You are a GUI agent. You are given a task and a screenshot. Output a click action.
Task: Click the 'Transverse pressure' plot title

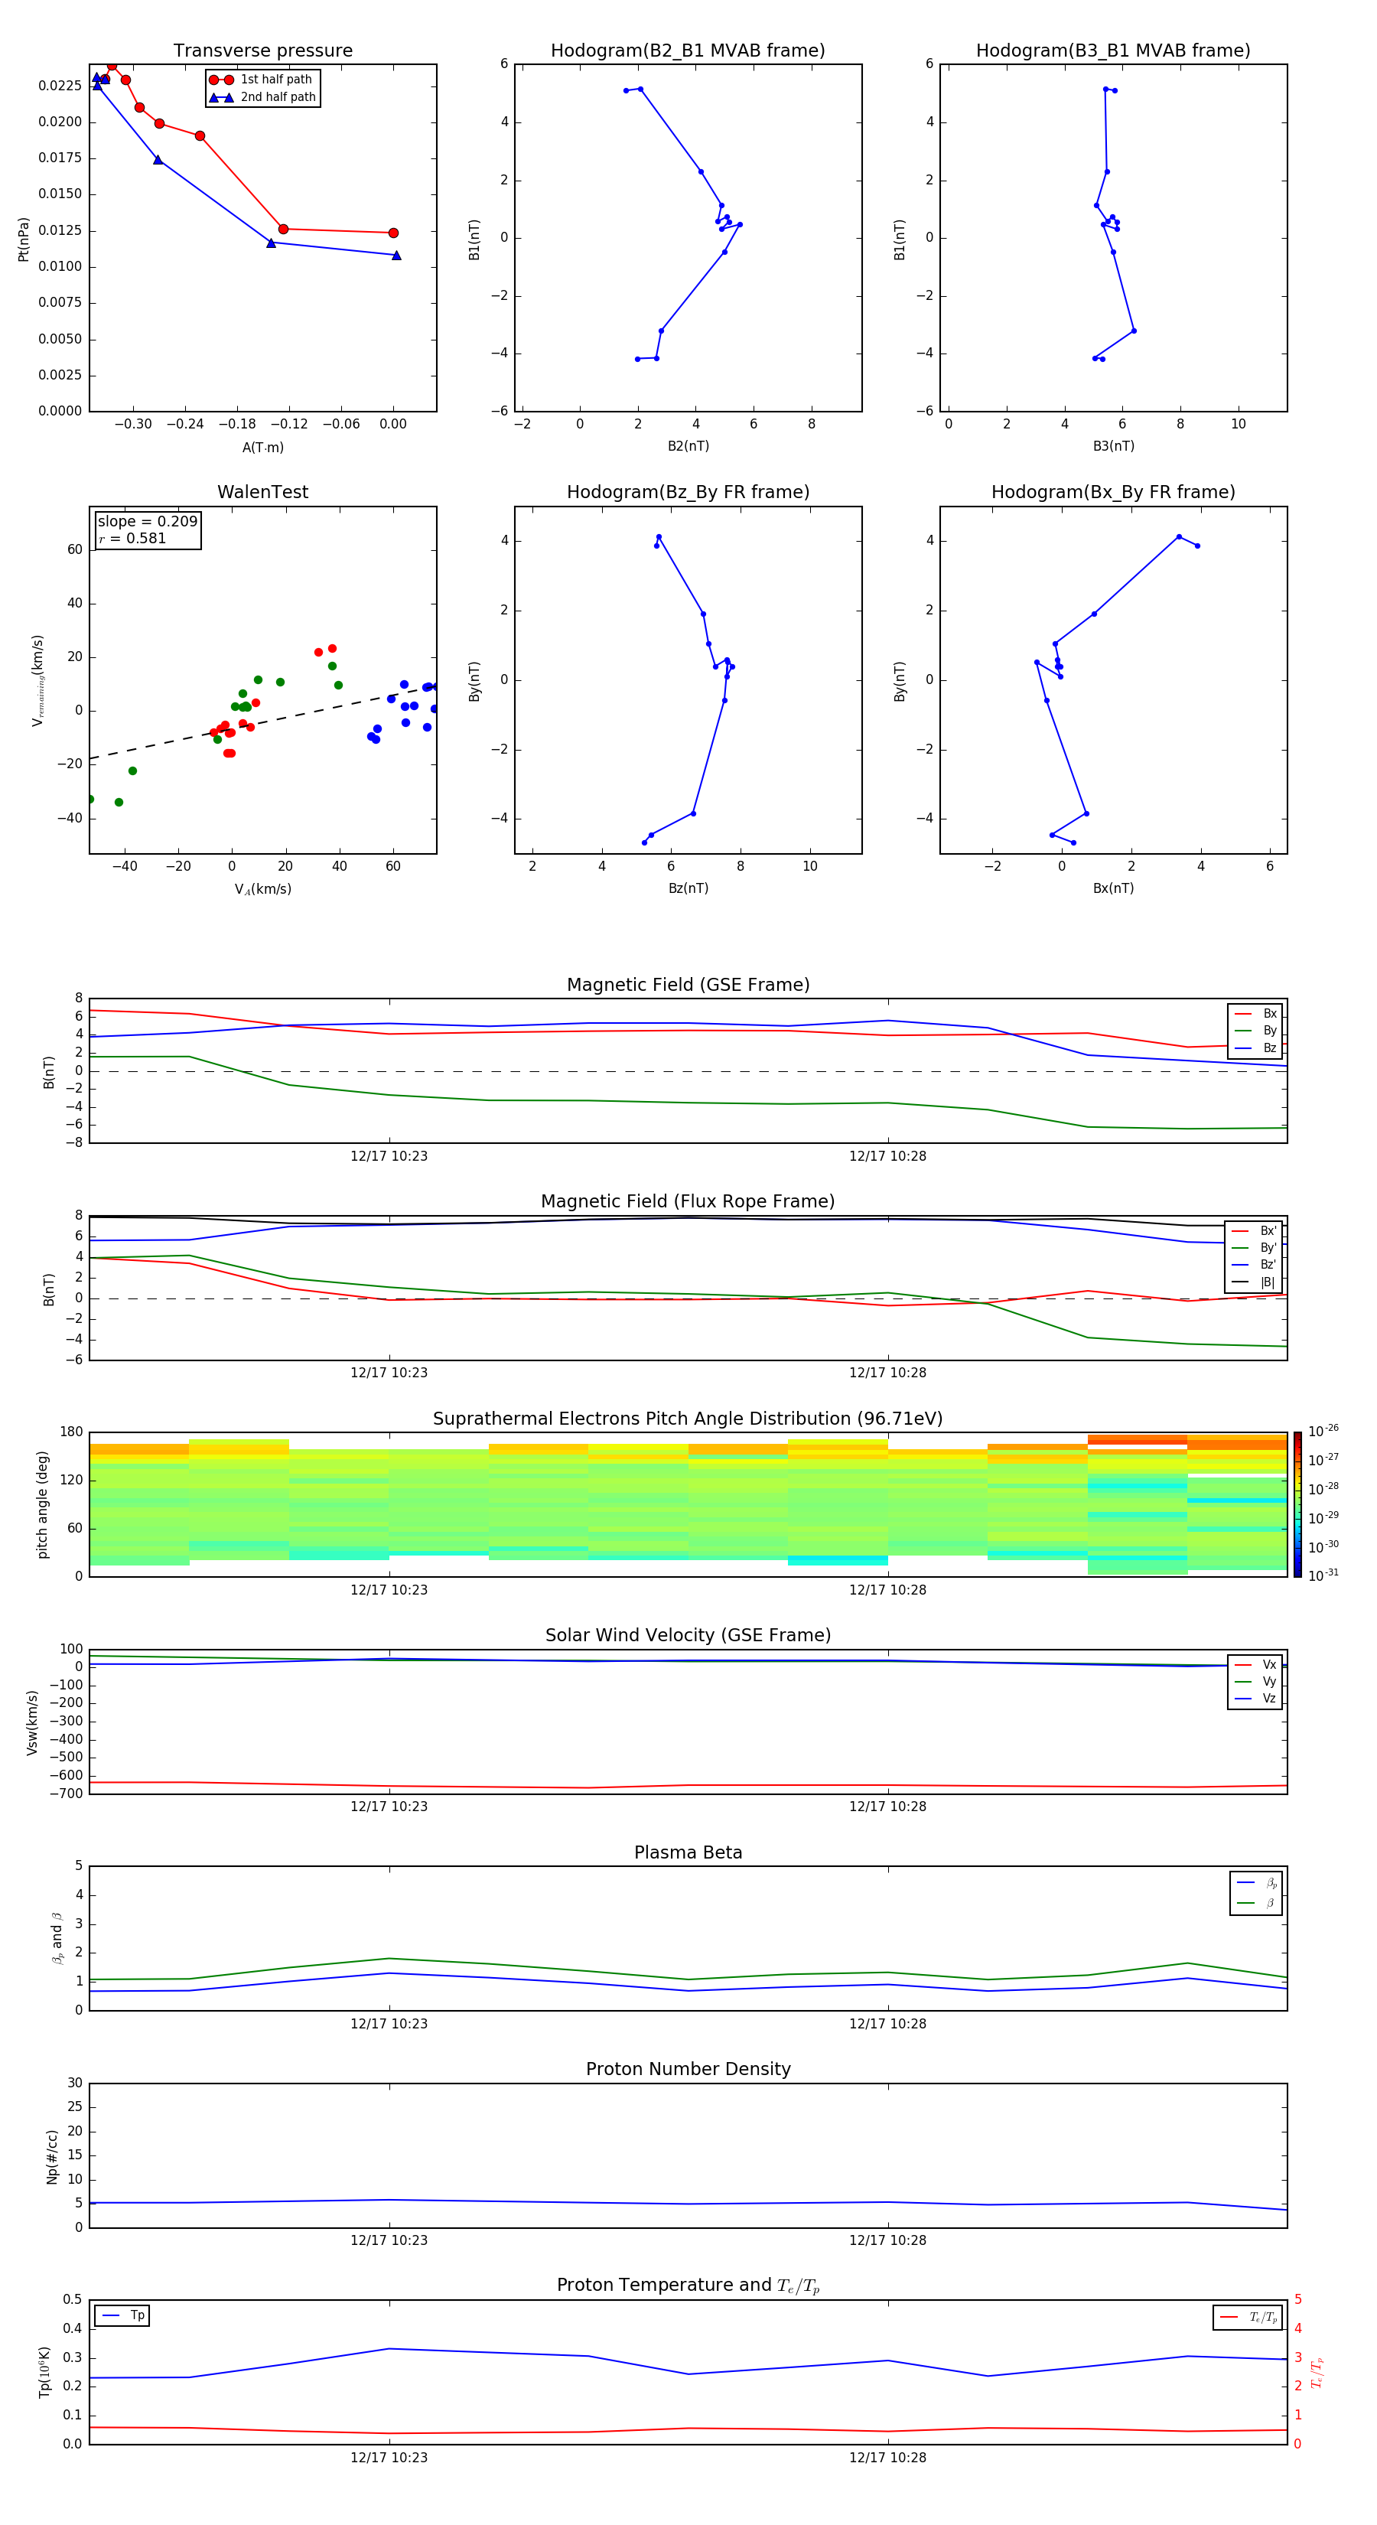tap(262, 51)
